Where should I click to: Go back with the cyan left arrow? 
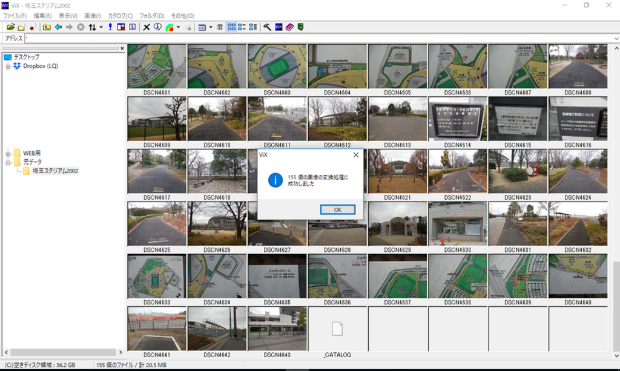58,27
